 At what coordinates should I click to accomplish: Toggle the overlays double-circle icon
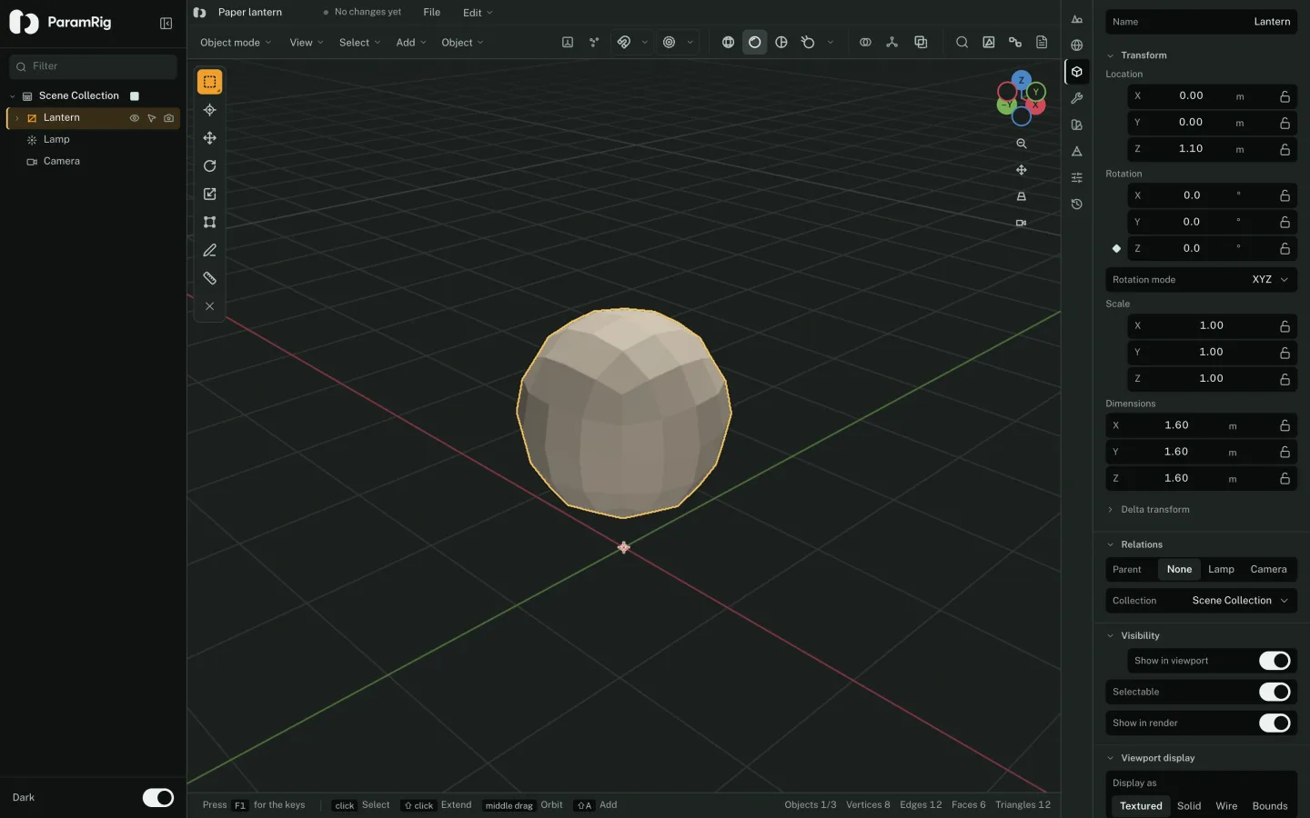click(x=865, y=43)
